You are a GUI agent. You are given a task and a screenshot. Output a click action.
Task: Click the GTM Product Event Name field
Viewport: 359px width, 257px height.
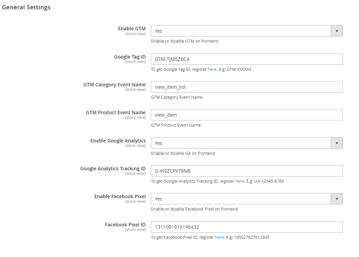[x=246, y=115]
